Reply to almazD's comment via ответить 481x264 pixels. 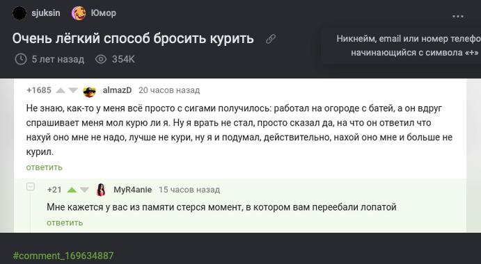click(x=44, y=167)
